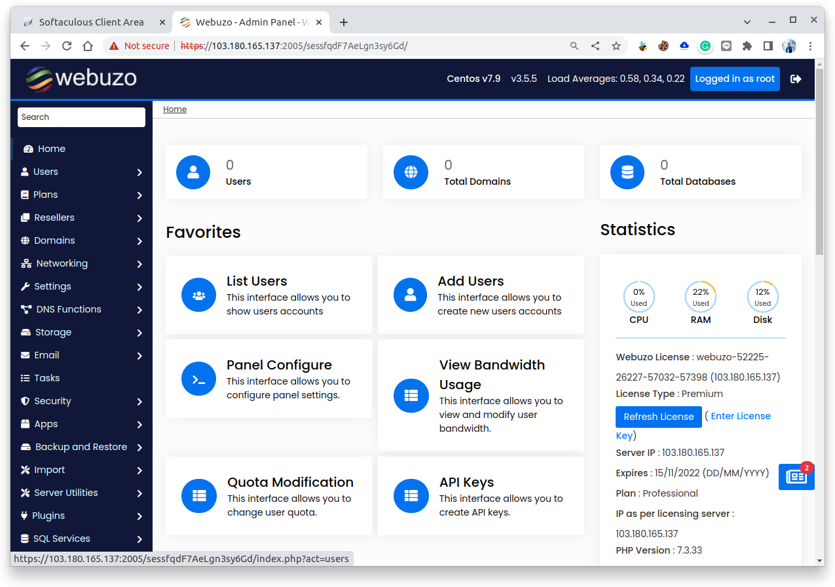
Task: Switch to the Softaculous Client Area tab
Action: point(91,22)
